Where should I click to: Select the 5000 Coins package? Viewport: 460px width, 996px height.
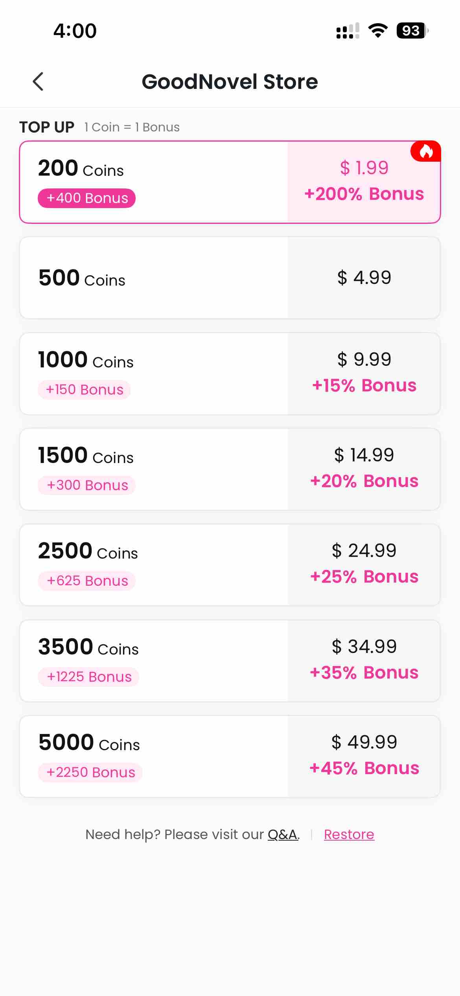point(153,756)
